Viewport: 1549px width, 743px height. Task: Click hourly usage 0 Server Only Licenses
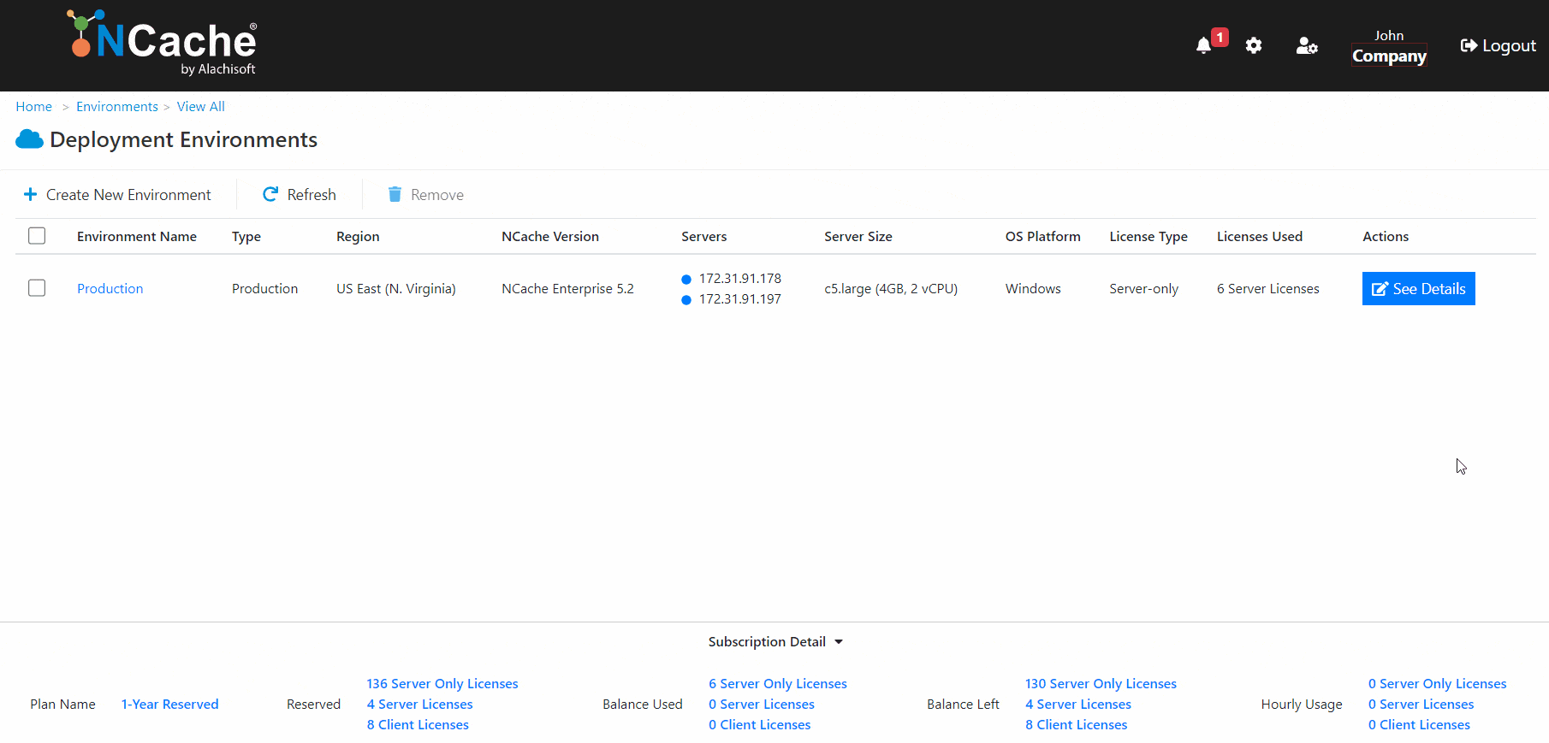(1438, 684)
